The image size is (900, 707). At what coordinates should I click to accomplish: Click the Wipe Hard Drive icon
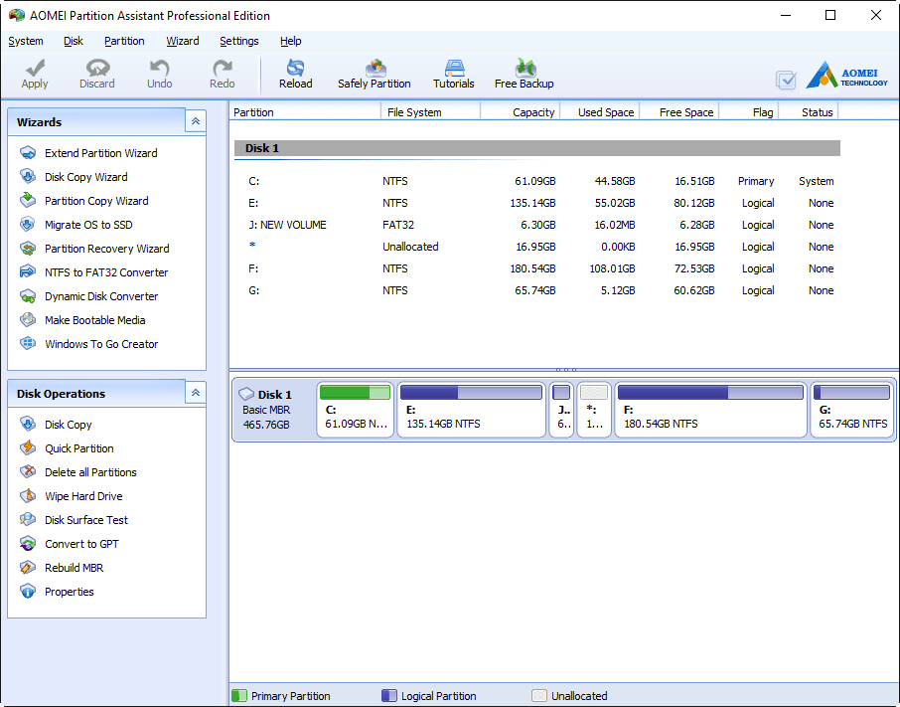28,495
